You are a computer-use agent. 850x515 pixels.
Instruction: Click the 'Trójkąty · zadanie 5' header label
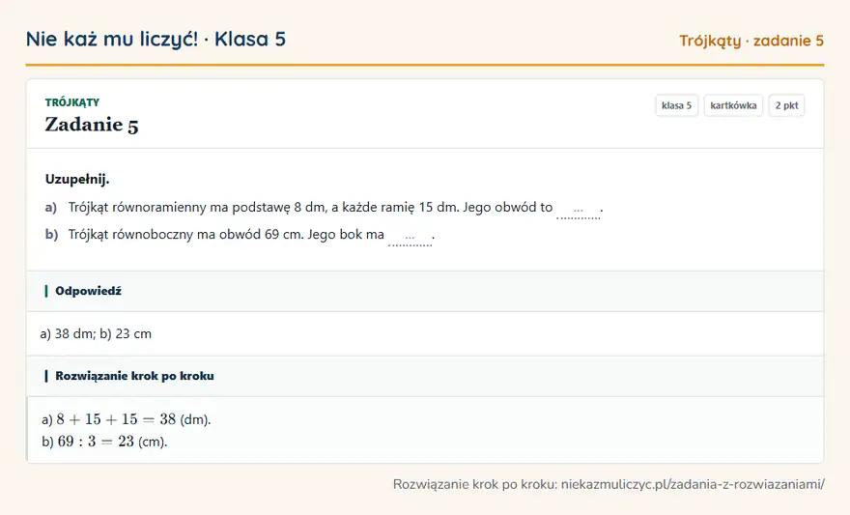(x=751, y=41)
